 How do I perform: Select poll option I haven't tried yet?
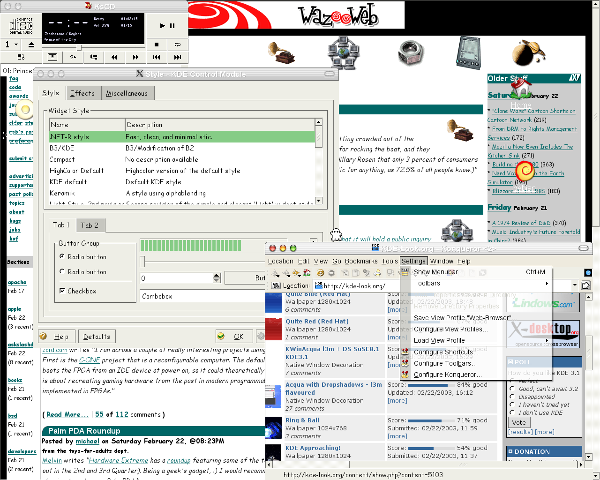point(512,405)
